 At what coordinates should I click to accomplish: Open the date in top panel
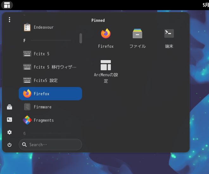[206, 5]
